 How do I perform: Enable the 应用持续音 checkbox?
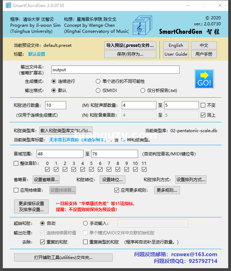16,190
